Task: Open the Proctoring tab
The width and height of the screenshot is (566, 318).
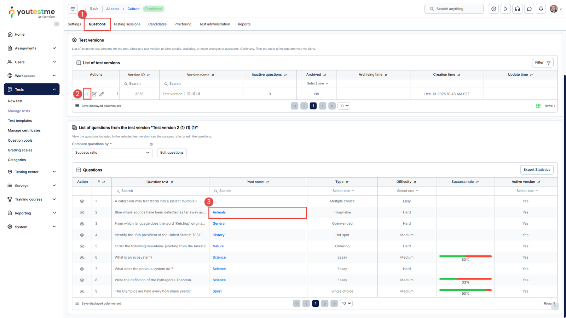Action: coord(183,24)
